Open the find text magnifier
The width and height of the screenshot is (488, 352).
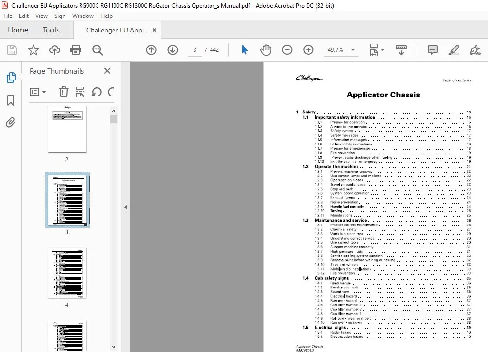(x=98, y=50)
